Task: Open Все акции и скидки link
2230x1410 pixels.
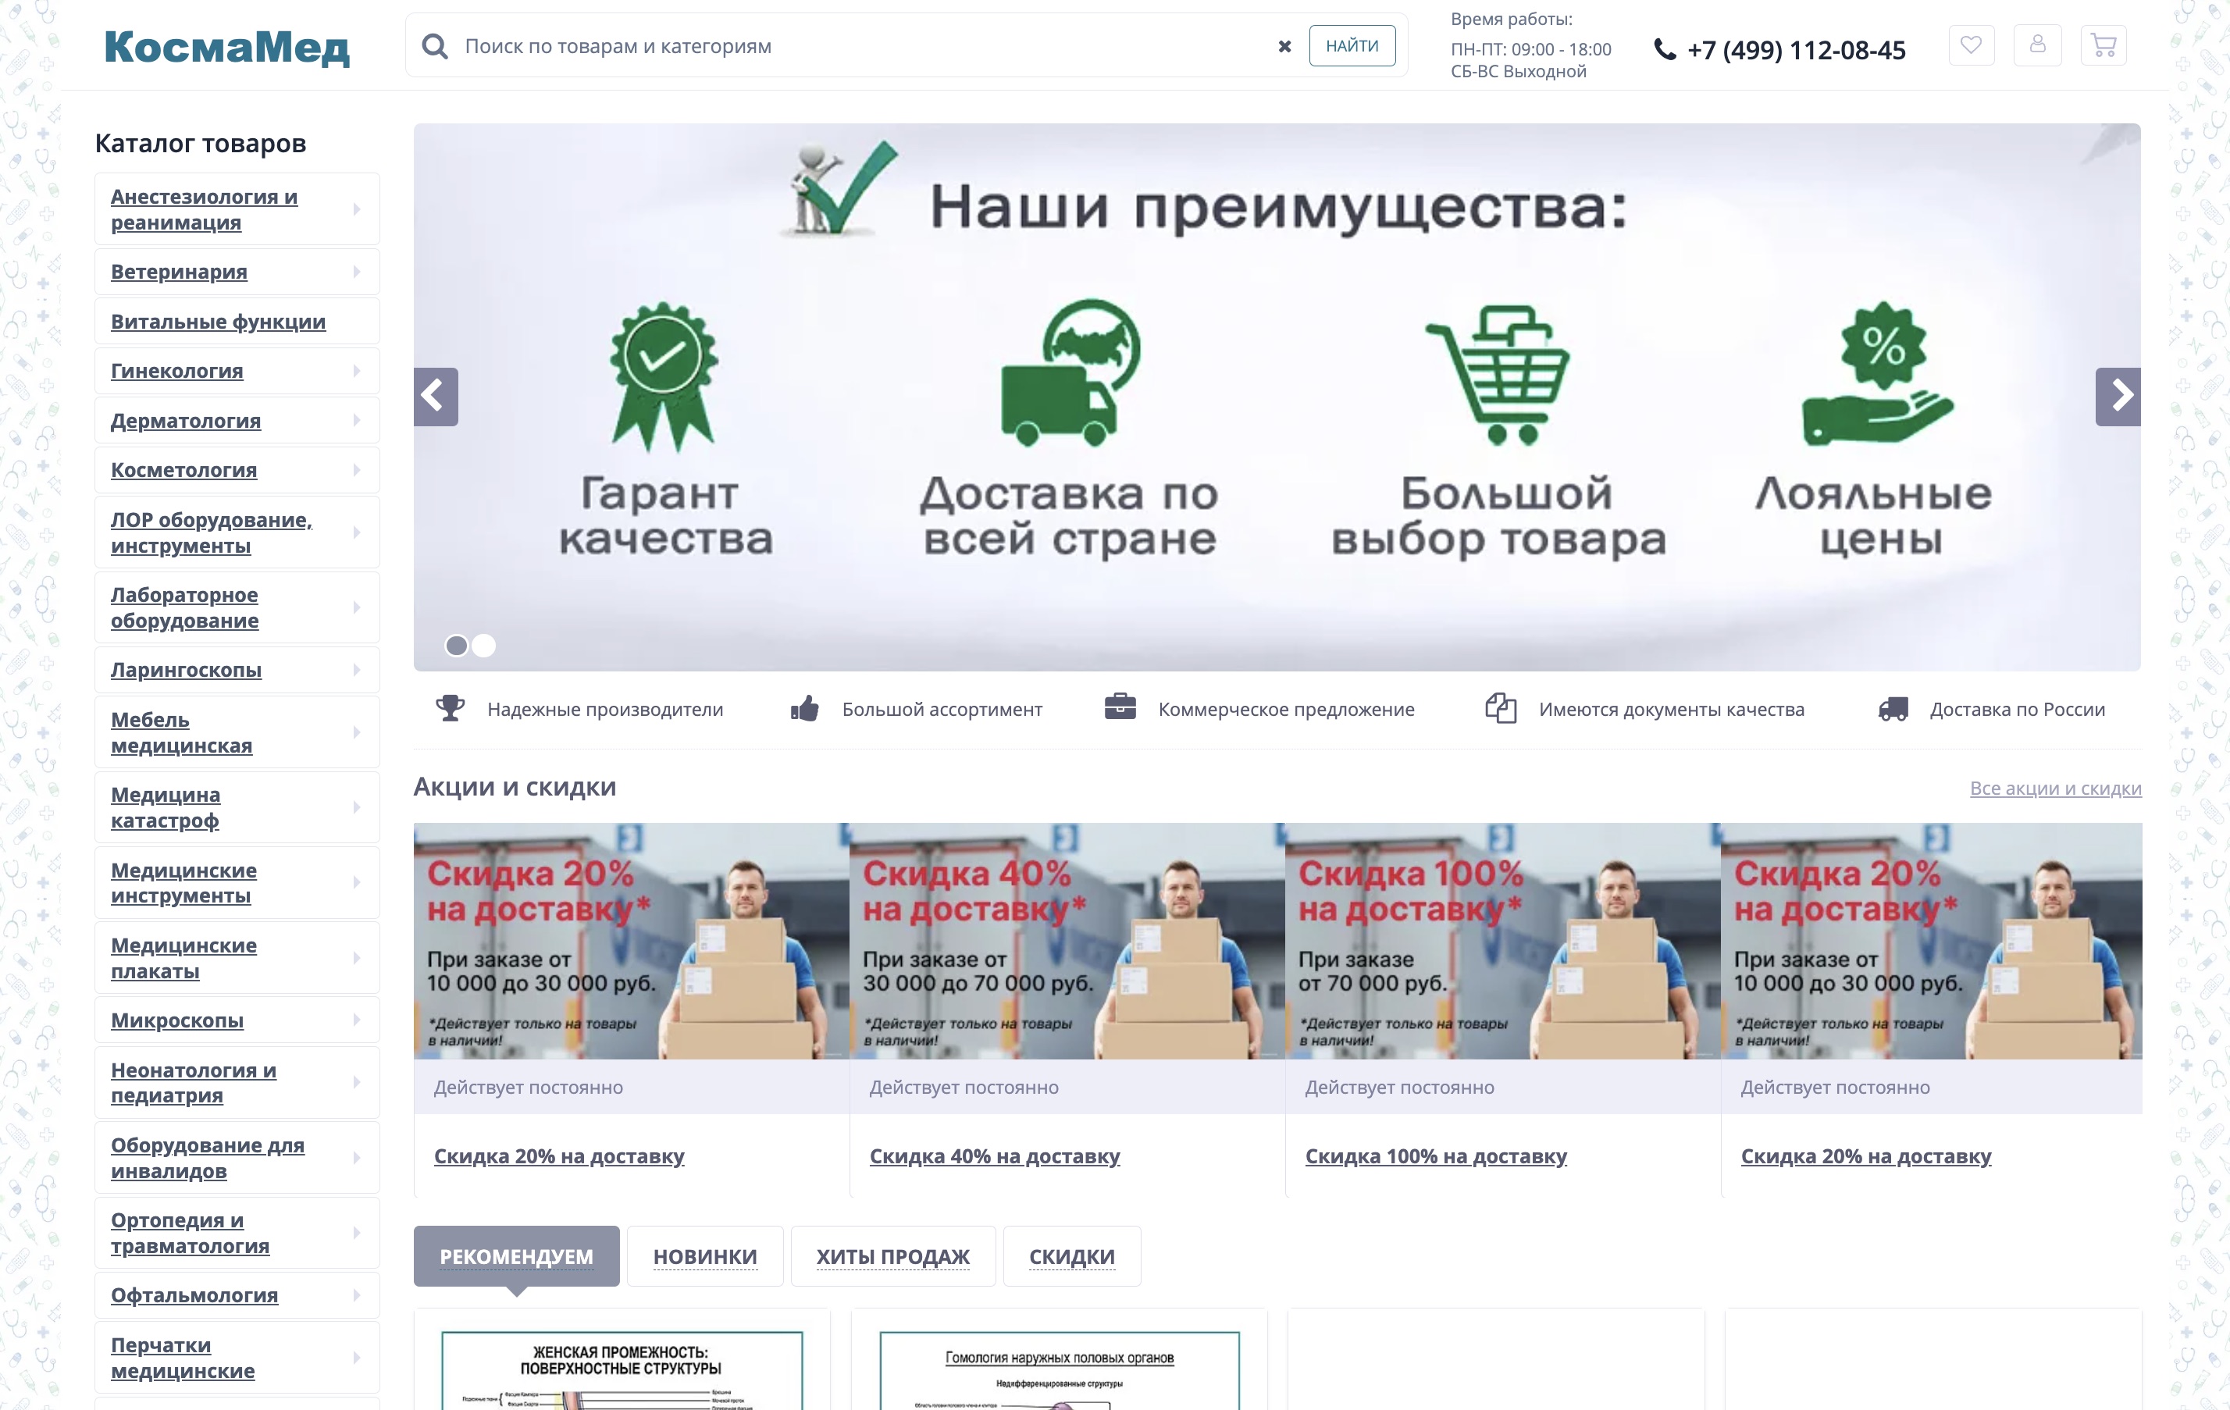Action: tap(2055, 788)
